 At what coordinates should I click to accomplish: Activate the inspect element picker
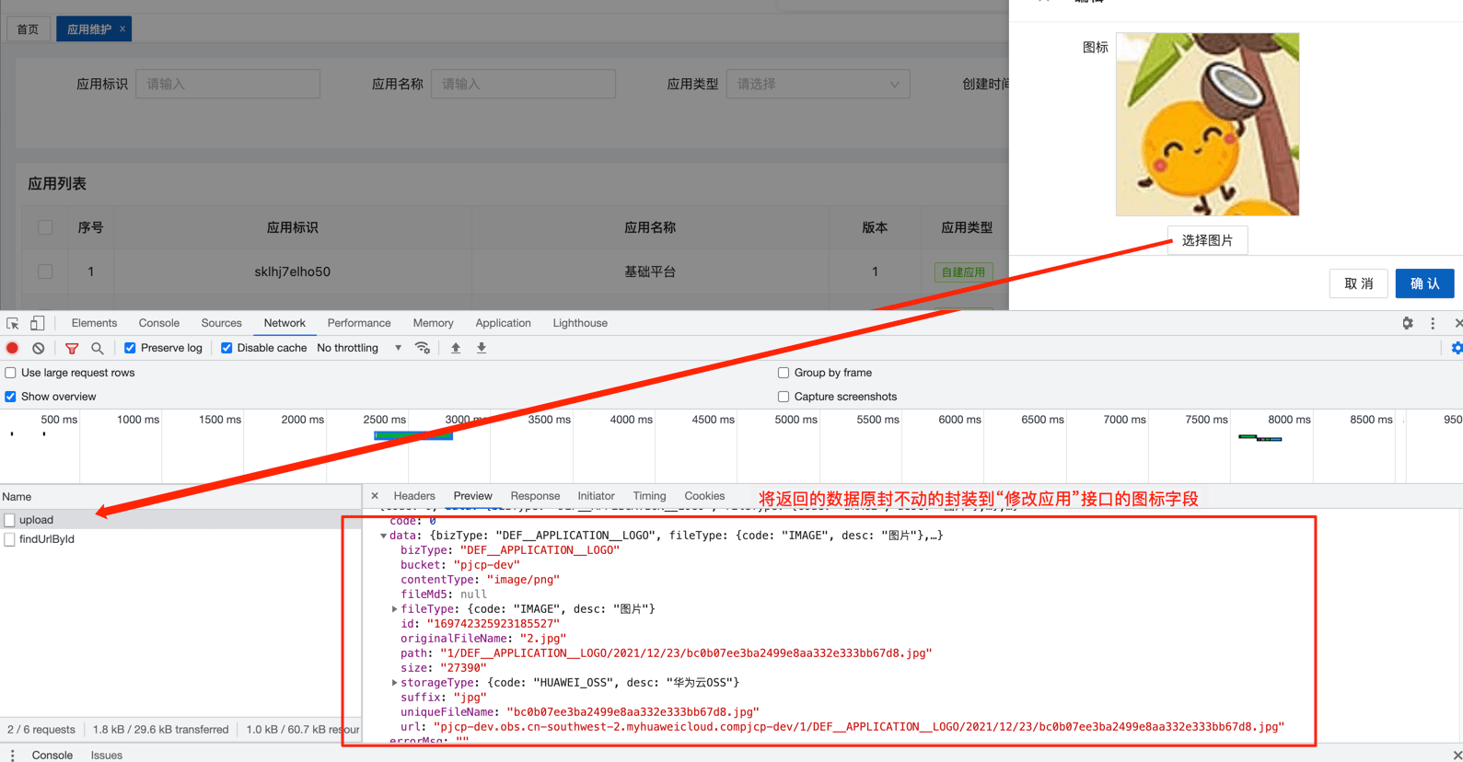click(13, 323)
